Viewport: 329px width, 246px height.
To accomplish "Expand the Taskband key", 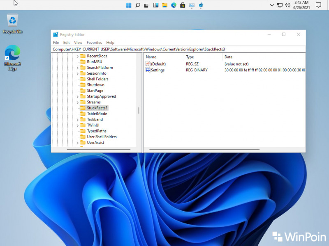I will point(77,120).
